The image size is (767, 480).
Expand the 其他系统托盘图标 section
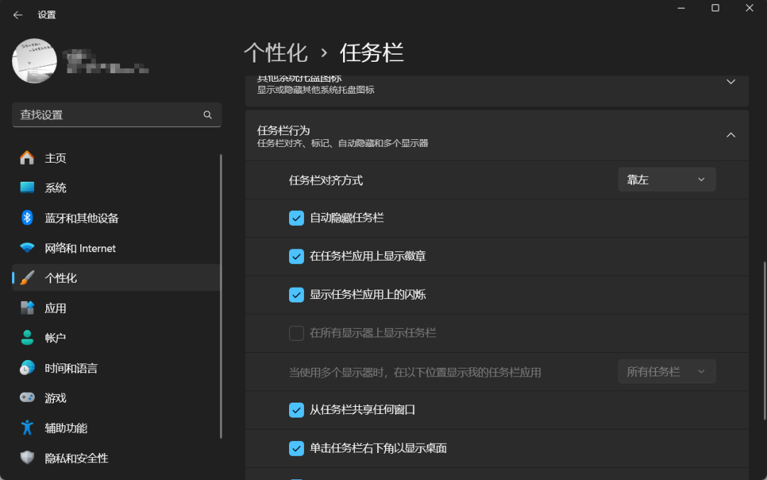730,82
